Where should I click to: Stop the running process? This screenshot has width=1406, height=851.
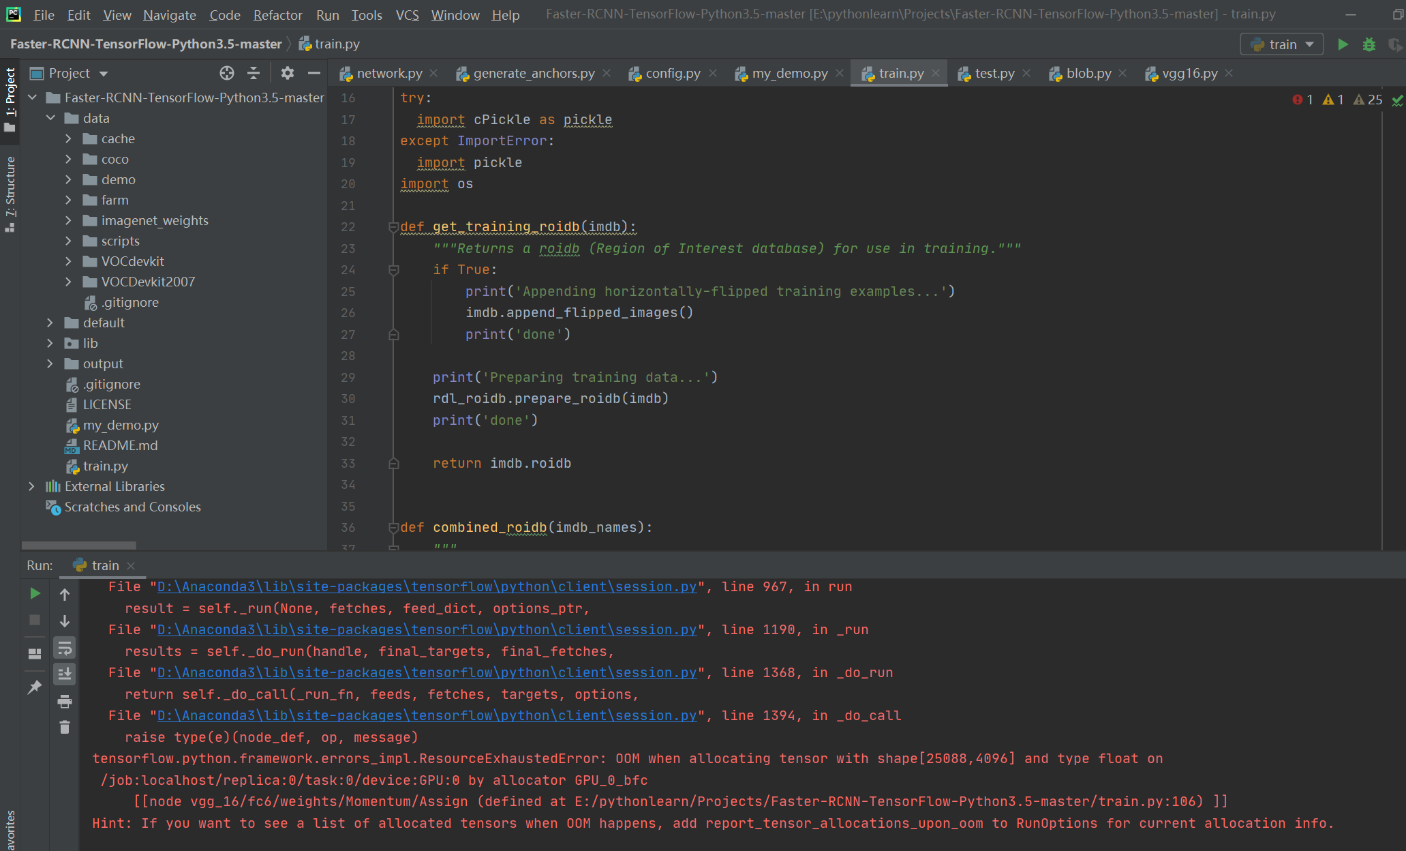click(35, 620)
